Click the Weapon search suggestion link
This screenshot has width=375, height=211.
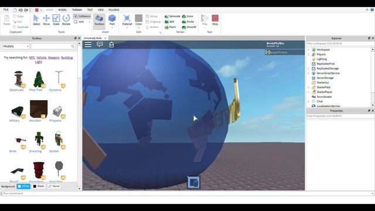(53, 57)
